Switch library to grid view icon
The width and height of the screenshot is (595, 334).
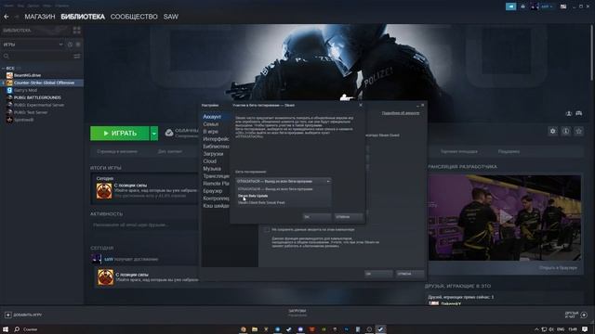pyautogui.click(x=76, y=31)
